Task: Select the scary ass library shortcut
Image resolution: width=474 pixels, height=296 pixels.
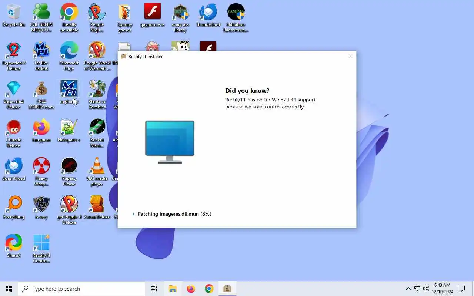Action: 180,18
